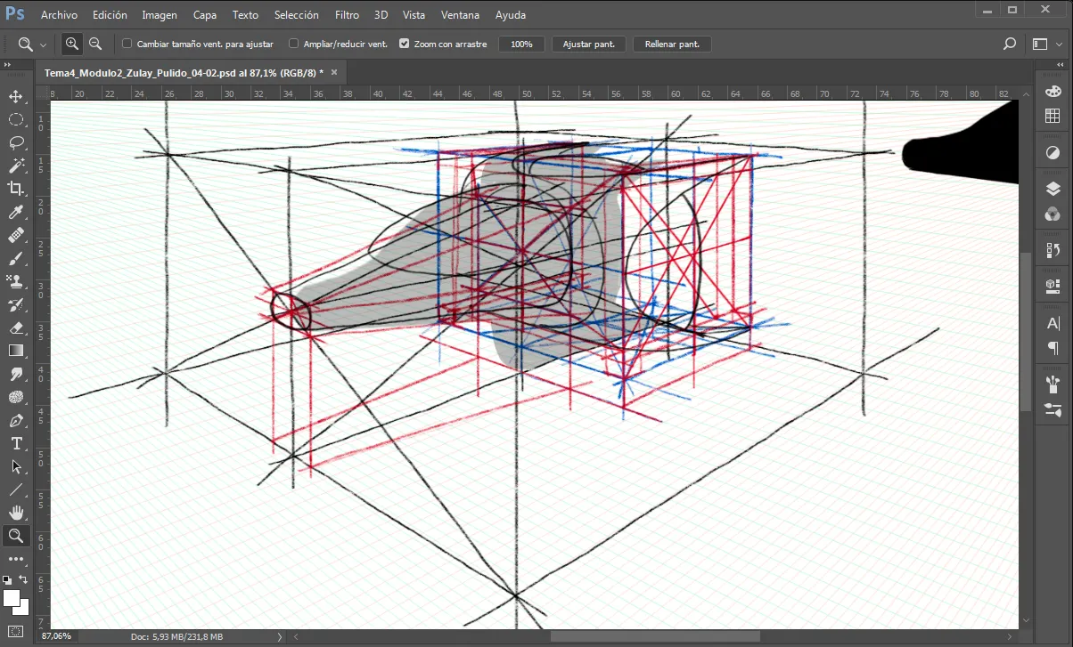Open the 3D panel icon

click(x=1053, y=287)
